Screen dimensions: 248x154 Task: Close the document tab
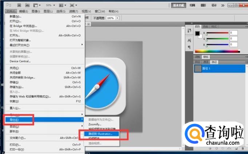point(89,24)
